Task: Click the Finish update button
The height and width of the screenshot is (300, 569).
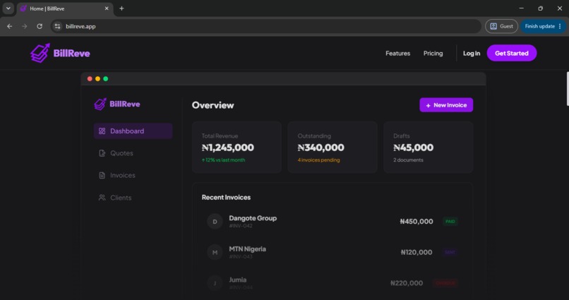Action: pos(539,26)
